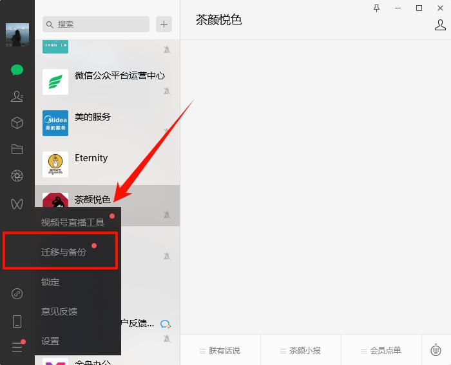The width and height of the screenshot is (451, 365).
Task: Open the Contacts icon in the sidebar
Action: [17, 97]
